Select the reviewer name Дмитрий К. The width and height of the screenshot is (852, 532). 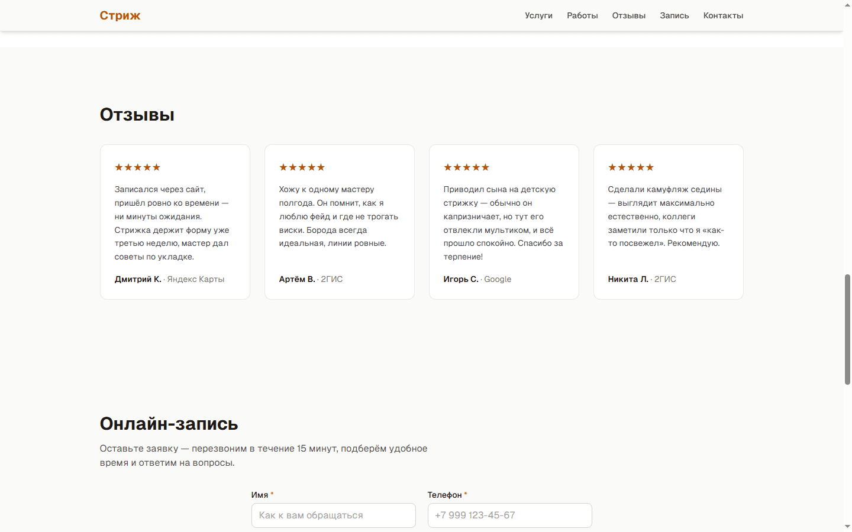138,279
